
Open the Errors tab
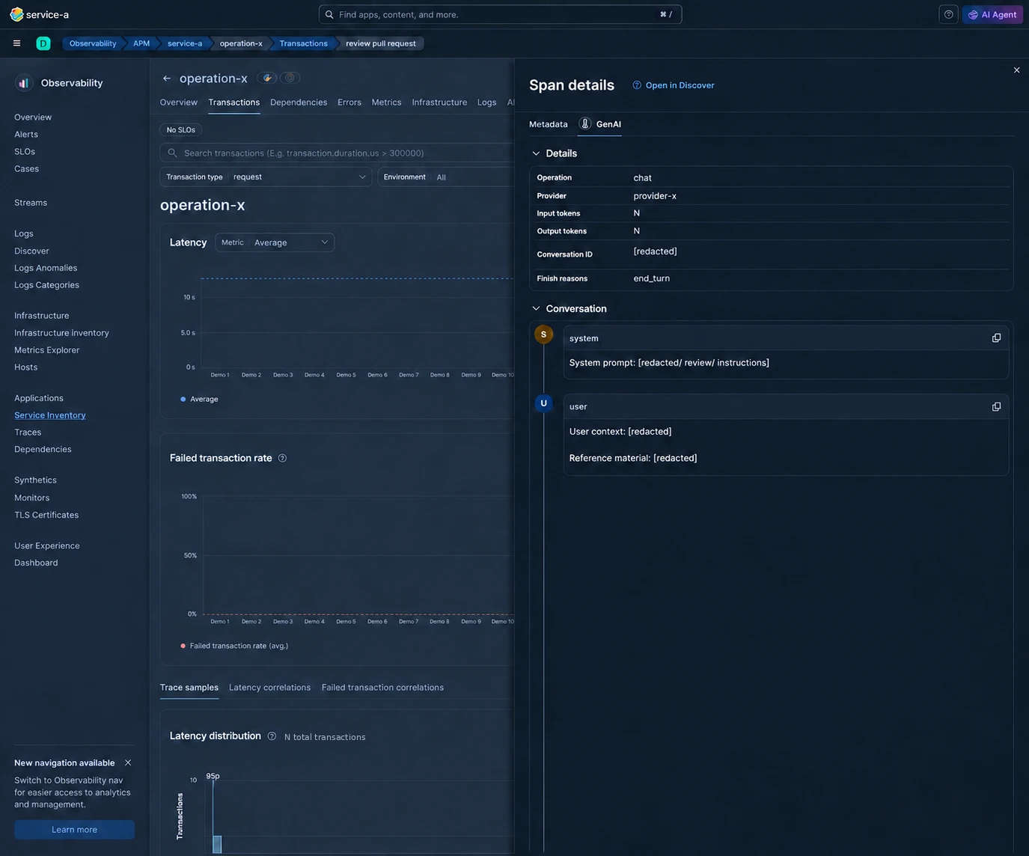click(349, 103)
